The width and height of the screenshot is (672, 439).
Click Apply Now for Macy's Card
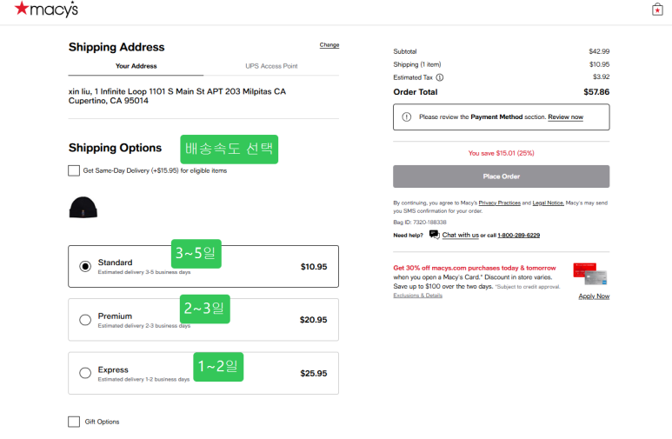(594, 296)
